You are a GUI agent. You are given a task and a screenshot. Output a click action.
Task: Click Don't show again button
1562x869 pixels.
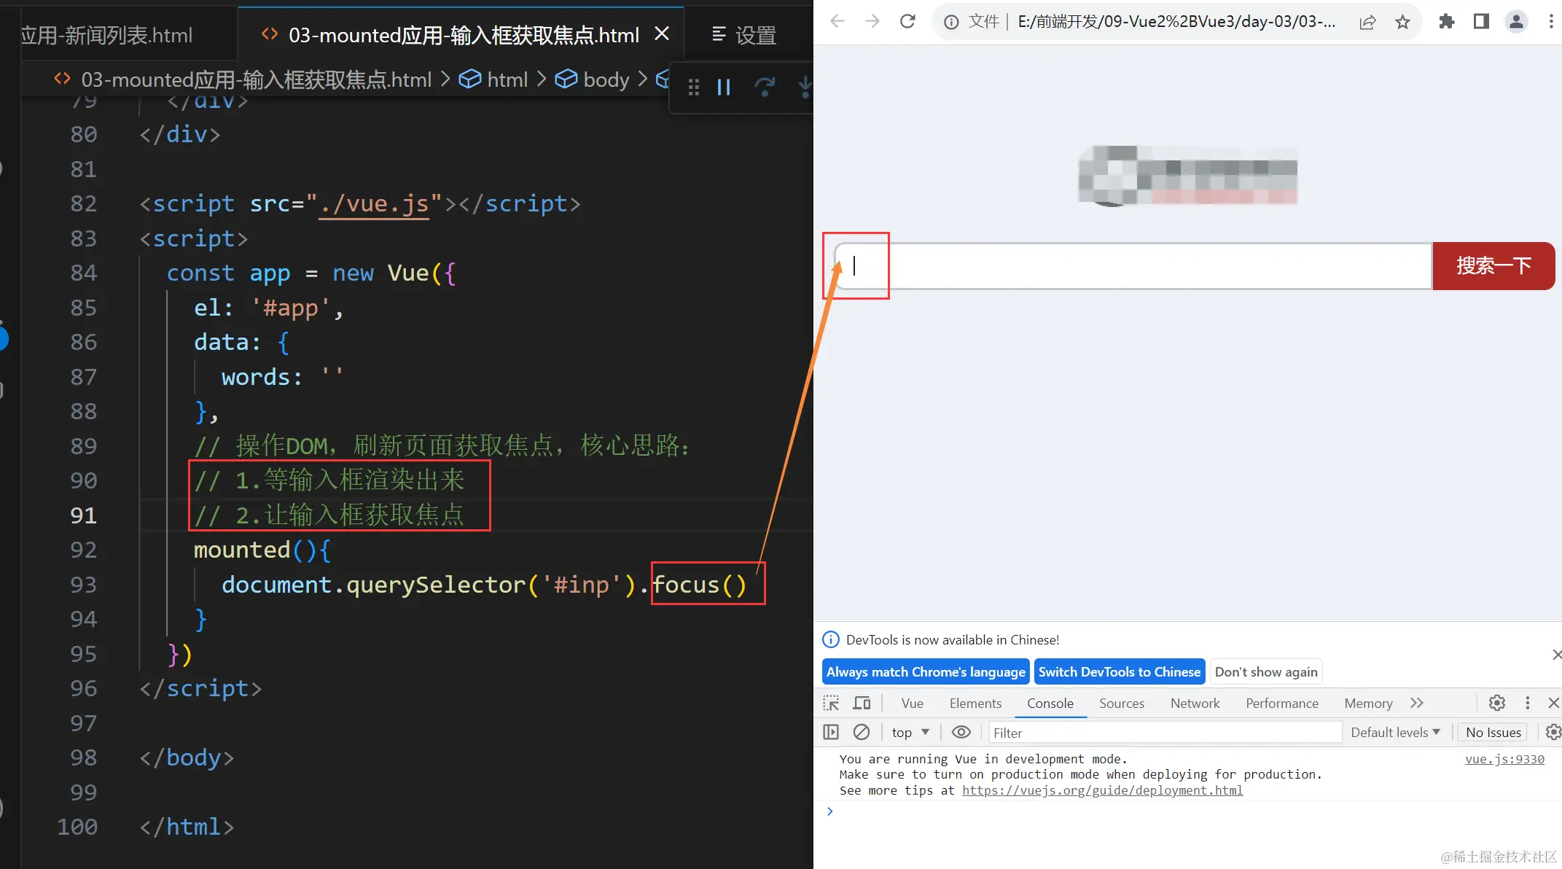pyautogui.click(x=1266, y=672)
